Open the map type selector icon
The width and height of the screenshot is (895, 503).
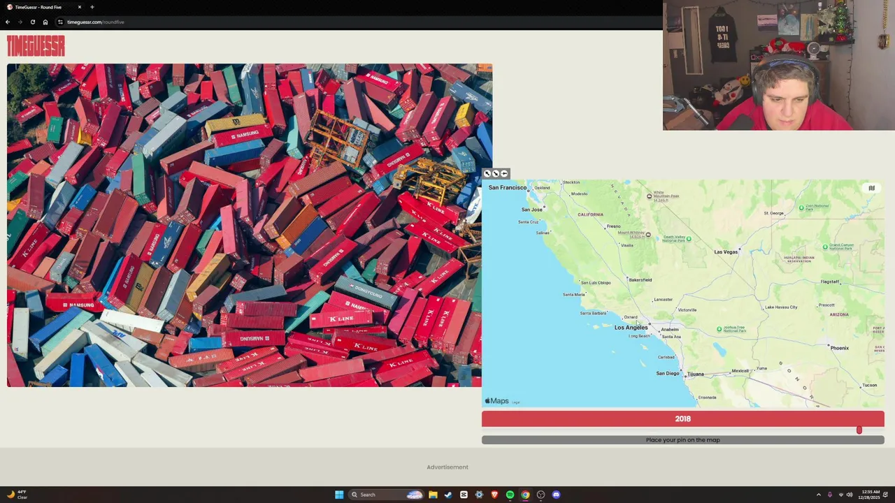871,188
